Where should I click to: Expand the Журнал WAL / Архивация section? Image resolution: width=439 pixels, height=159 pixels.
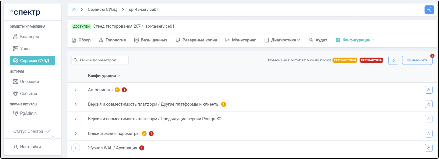tap(76, 148)
